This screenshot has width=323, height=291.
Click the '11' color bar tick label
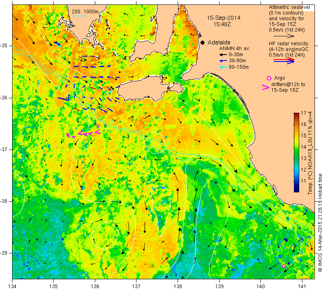click(x=304, y=181)
